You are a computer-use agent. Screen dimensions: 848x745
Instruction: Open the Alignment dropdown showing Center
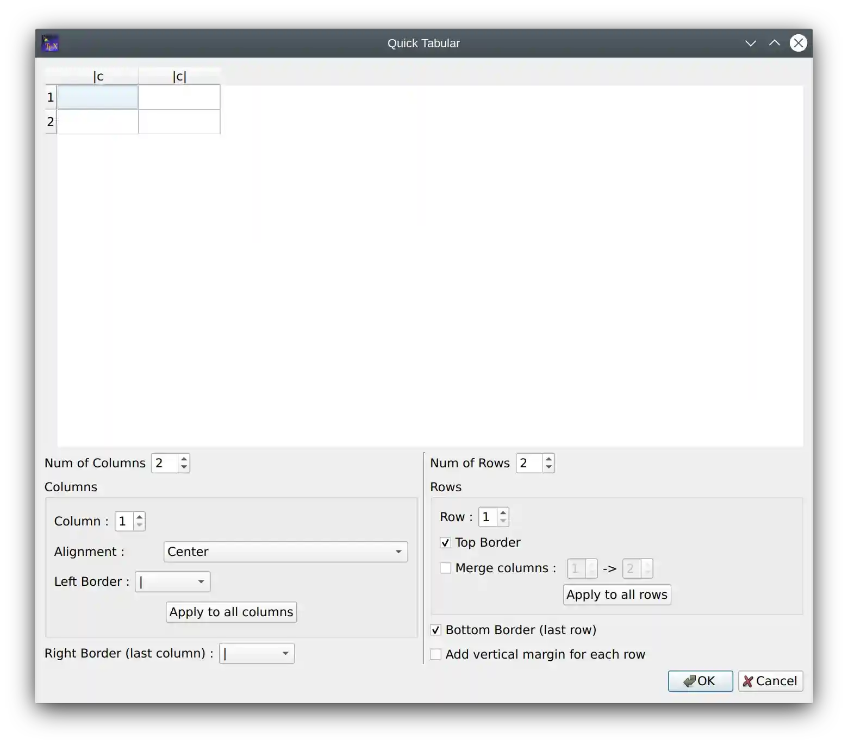[285, 552]
